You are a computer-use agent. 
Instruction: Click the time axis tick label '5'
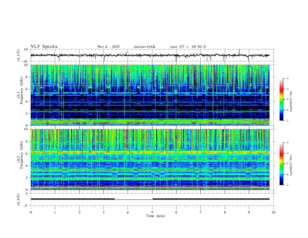[x=152, y=212]
